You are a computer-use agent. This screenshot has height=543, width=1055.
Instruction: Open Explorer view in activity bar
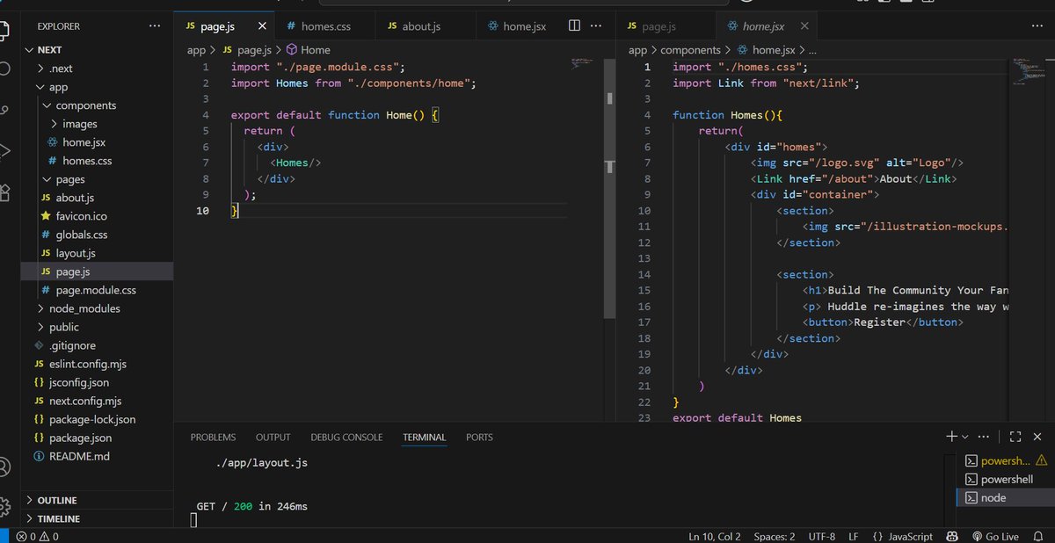(x=4, y=29)
